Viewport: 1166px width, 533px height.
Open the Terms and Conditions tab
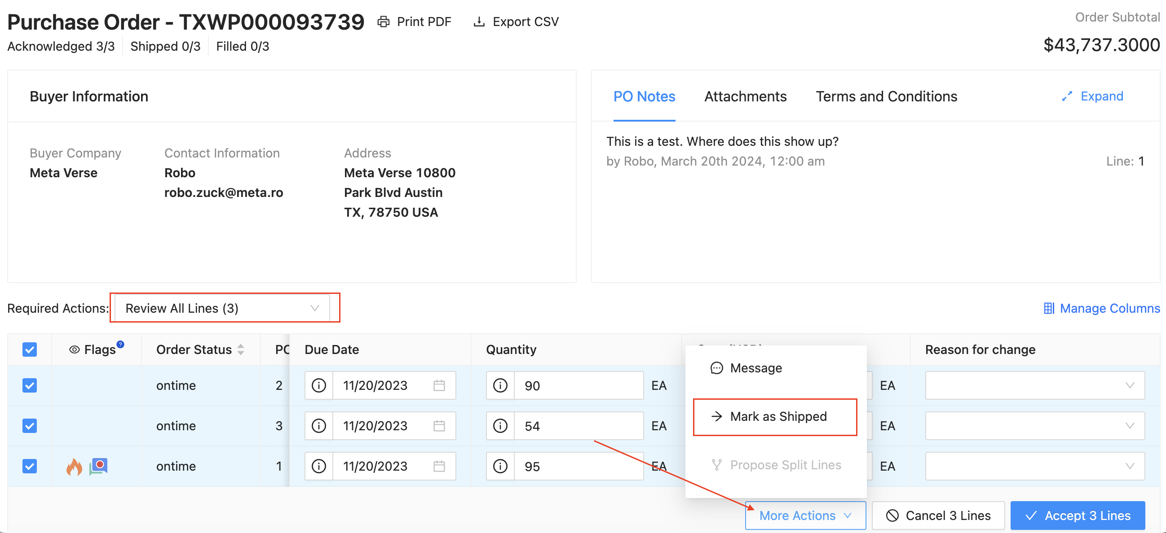pyautogui.click(x=886, y=96)
